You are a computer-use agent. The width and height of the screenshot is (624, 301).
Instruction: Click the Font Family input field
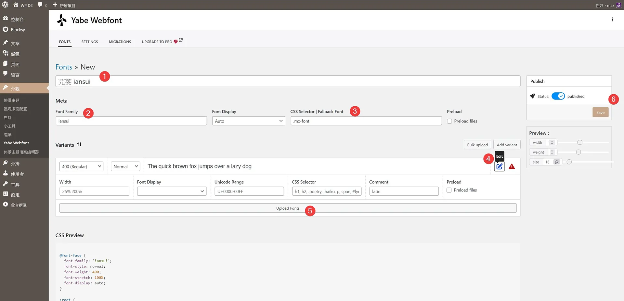pyautogui.click(x=131, y=121)
